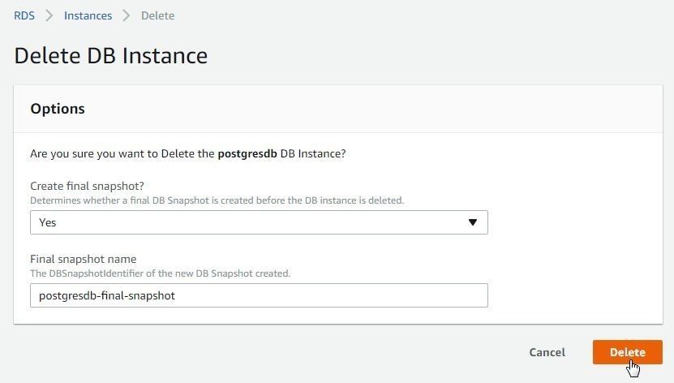Focus the Final snapshot name input field
674x383 pixels.
click(259, 295)
